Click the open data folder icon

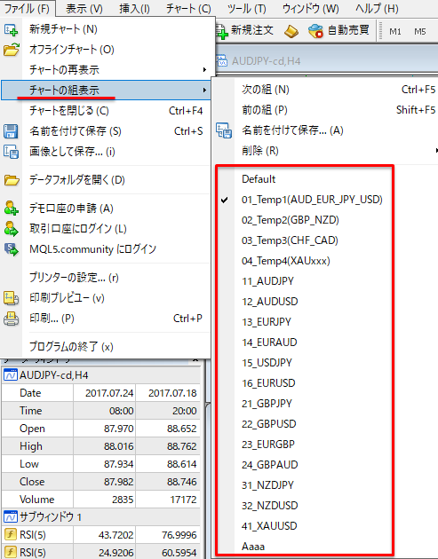[x=12, y=180]
